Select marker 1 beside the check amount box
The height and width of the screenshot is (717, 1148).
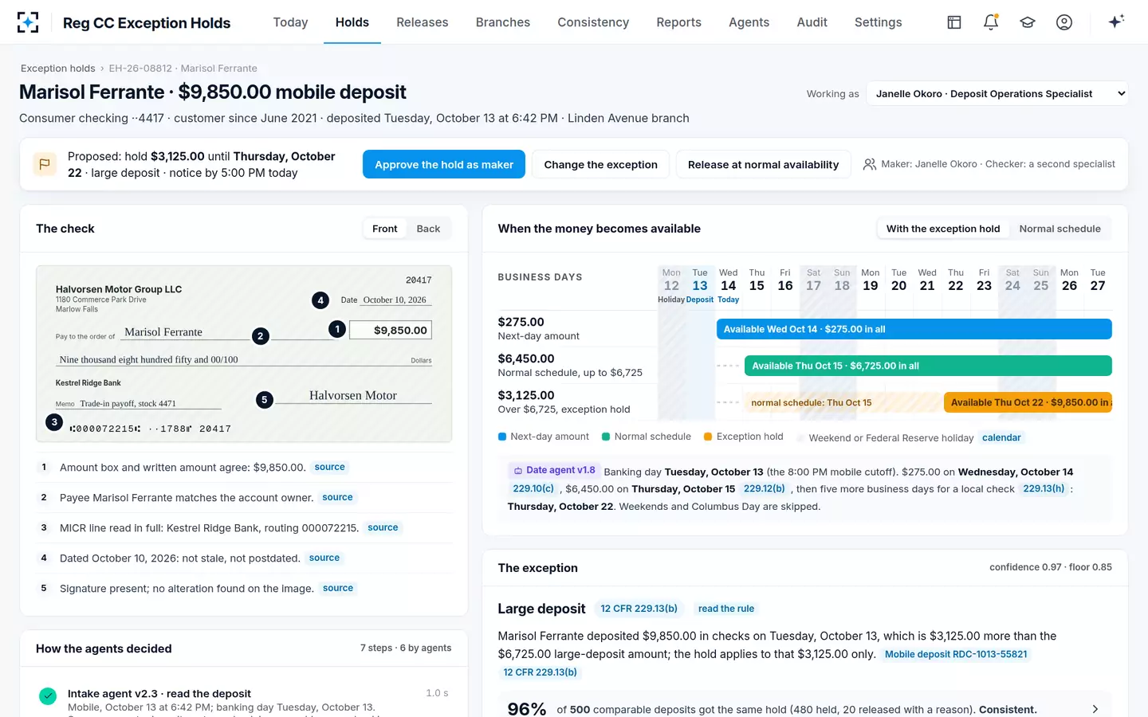[x=337, y=329]
